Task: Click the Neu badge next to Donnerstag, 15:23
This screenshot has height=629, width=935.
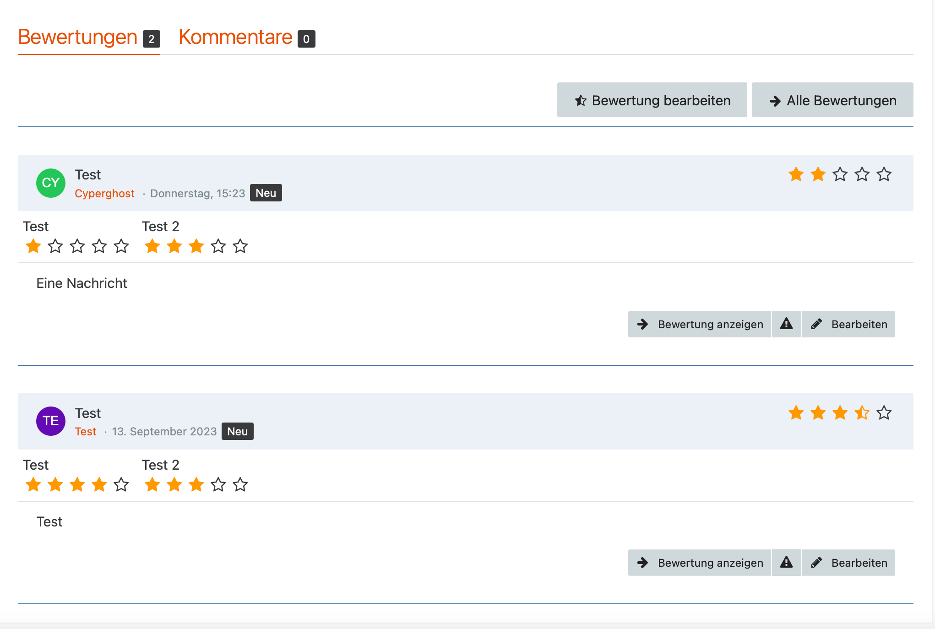Action: tap(266, 193)
